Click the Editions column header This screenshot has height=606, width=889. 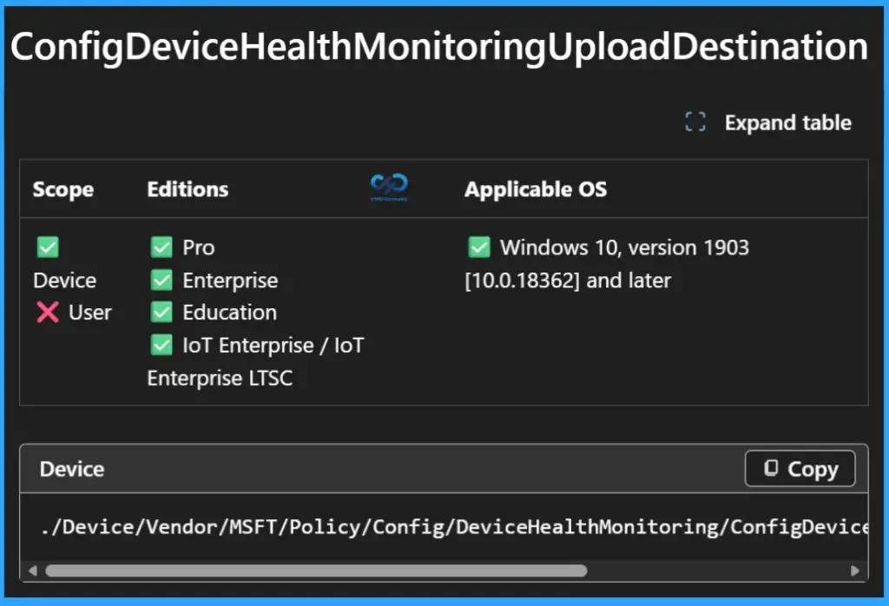tap(188, 189)
